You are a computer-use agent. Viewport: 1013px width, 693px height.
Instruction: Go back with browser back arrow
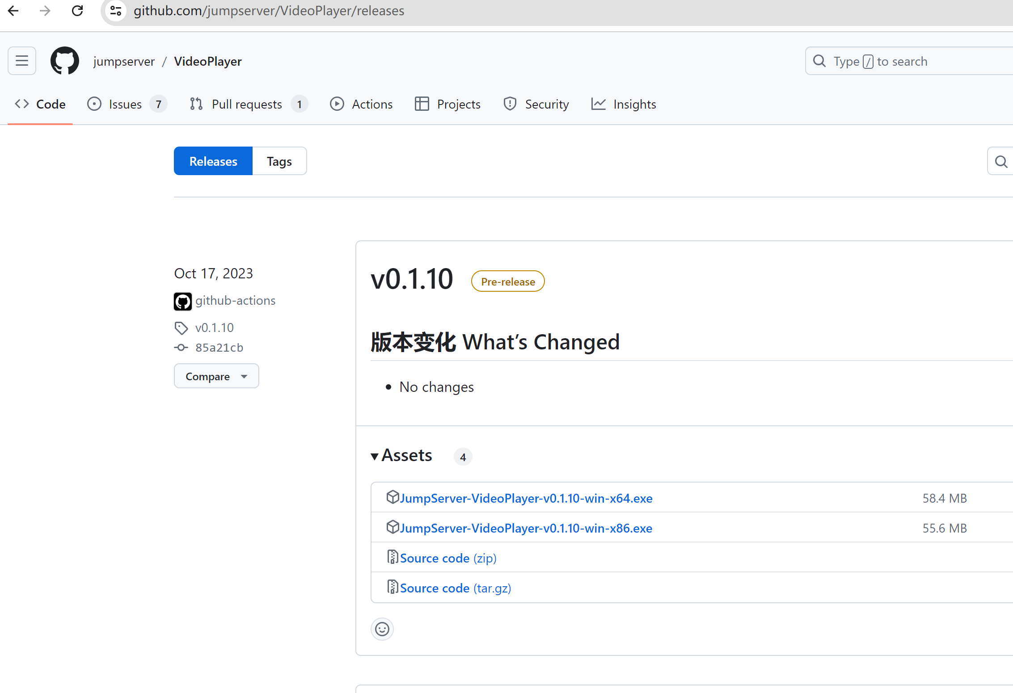[13, 11]
